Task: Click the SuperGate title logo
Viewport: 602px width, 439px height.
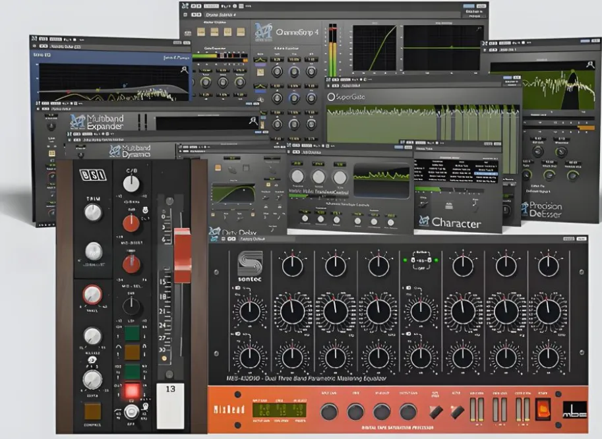Action: pos(346,97)
